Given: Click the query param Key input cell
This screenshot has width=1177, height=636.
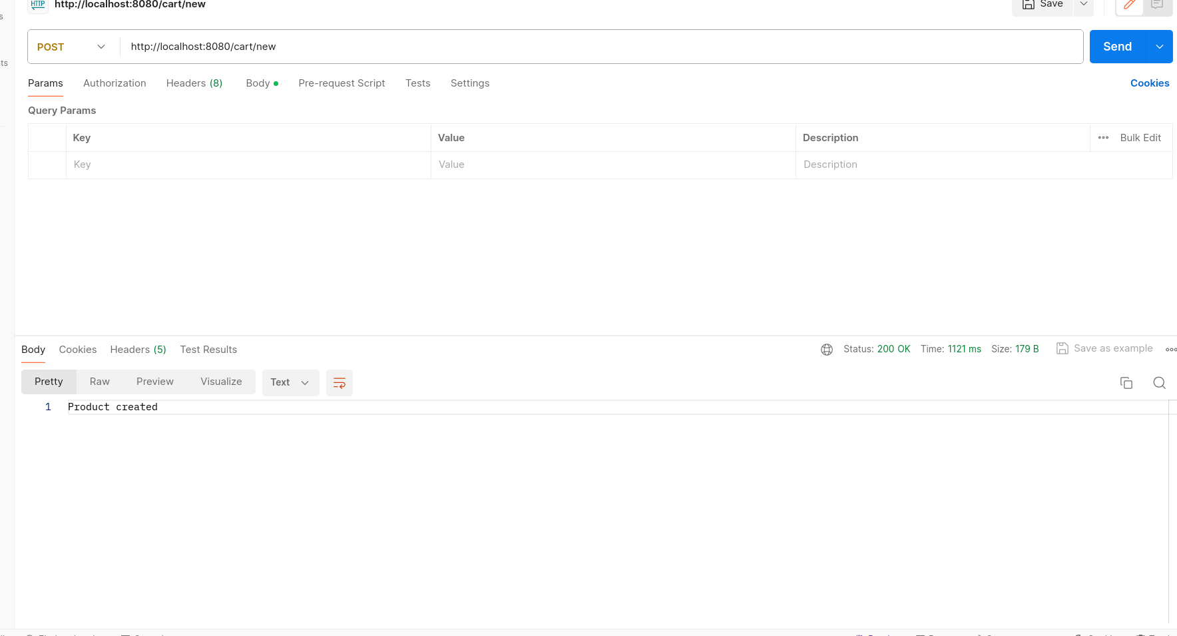Looking at the screenshot, I should pos(248,164).
